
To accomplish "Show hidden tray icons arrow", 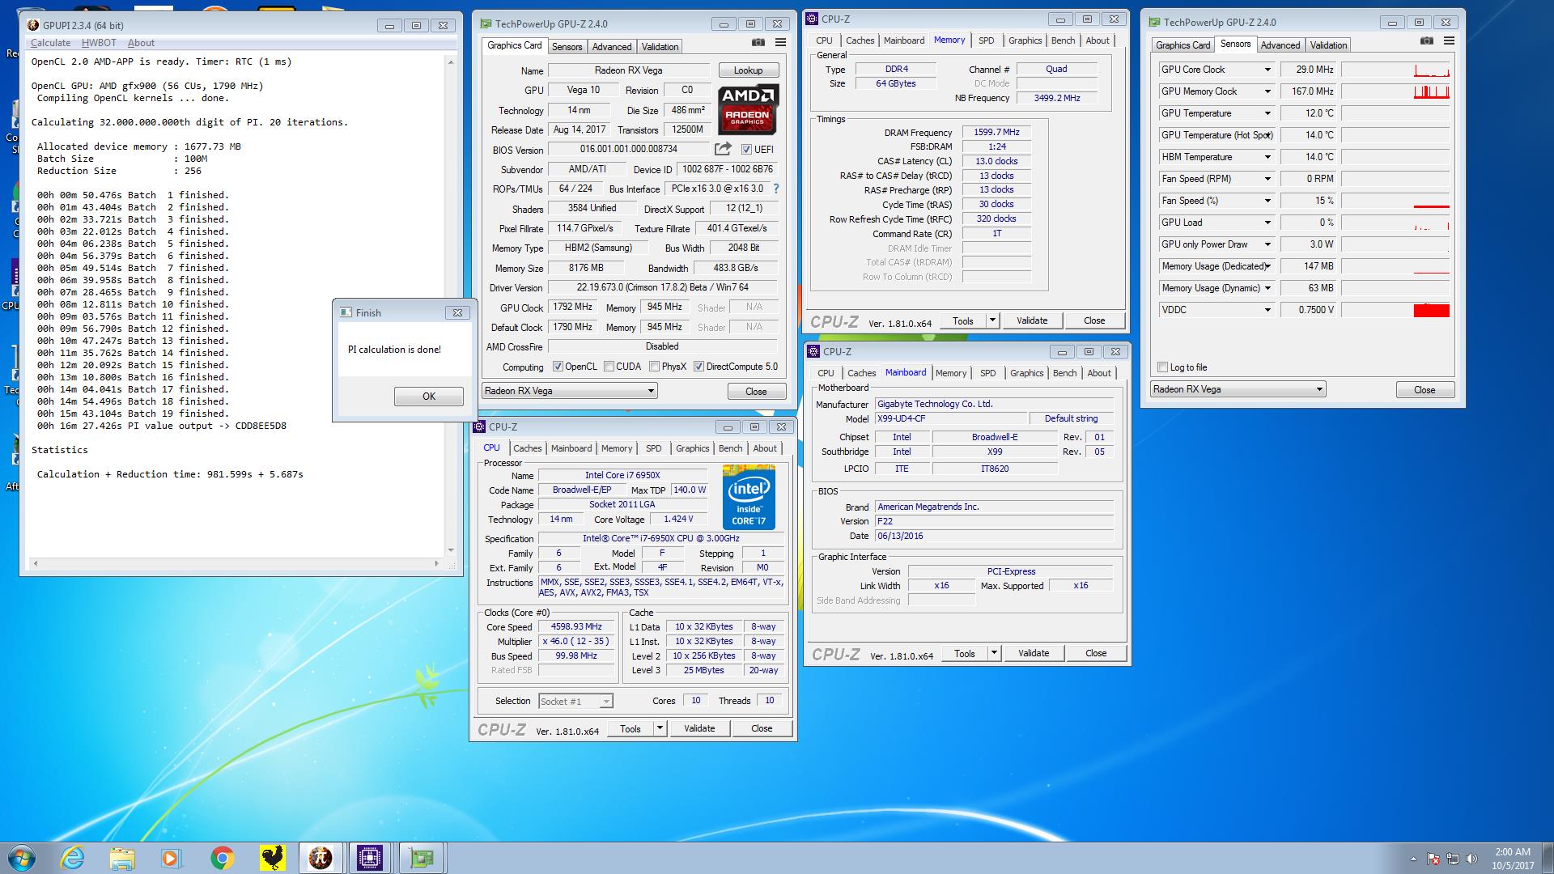I will 1414,859.
